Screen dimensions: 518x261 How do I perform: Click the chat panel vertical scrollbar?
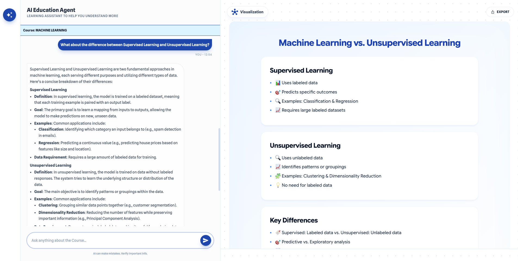tap(219, 159)
